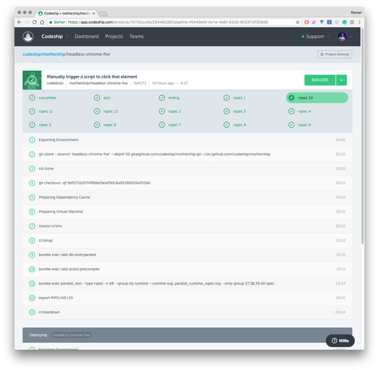Select the linting pipeline
This screenshot has height=370, width=379.
(169, 98)
